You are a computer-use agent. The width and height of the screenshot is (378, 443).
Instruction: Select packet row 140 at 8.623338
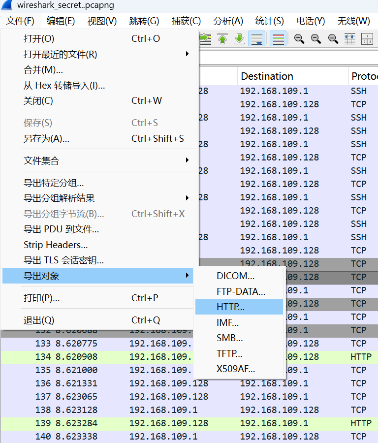(189, 437)
